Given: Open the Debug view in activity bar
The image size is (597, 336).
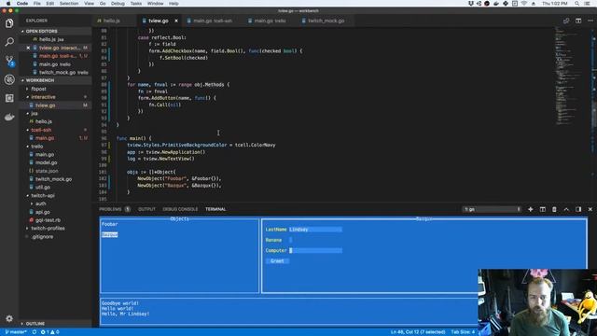Looking at the screenshot, I should pyautogui.click(x=9, y=79).
